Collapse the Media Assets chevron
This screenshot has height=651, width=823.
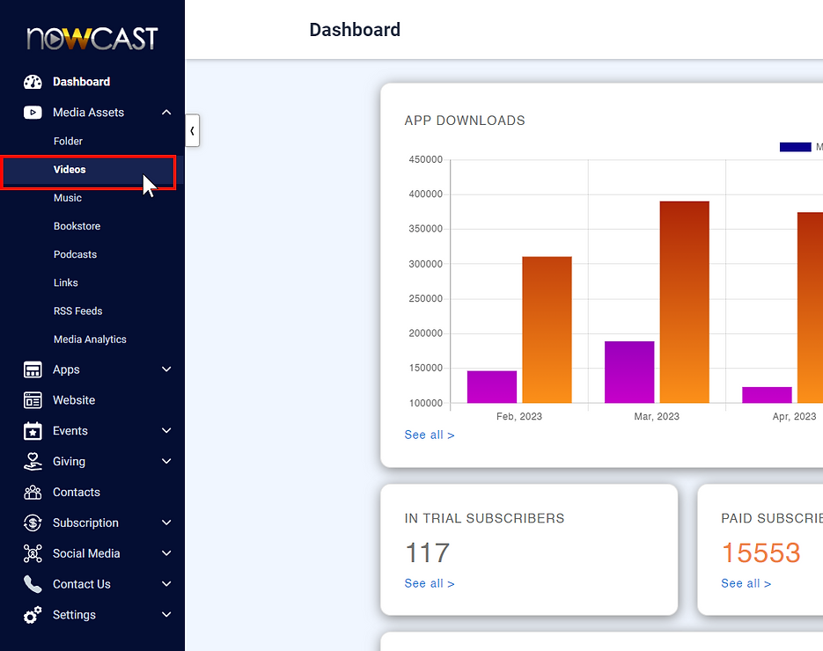point(166,113)
